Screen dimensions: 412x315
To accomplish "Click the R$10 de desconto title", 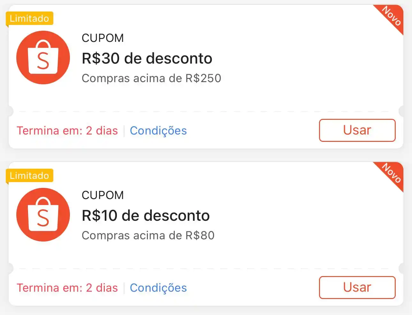I will [x=146, y=216].
